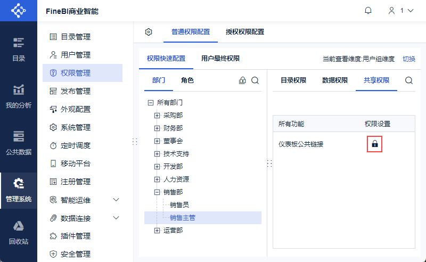This screenshot has height=262, width=426.
Task: Switch to the 数据权限 tab
Action: coord(335,80)
